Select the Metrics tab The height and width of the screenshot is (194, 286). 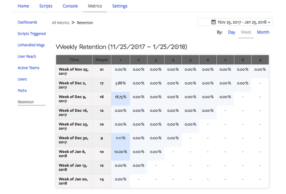(94, 6)
